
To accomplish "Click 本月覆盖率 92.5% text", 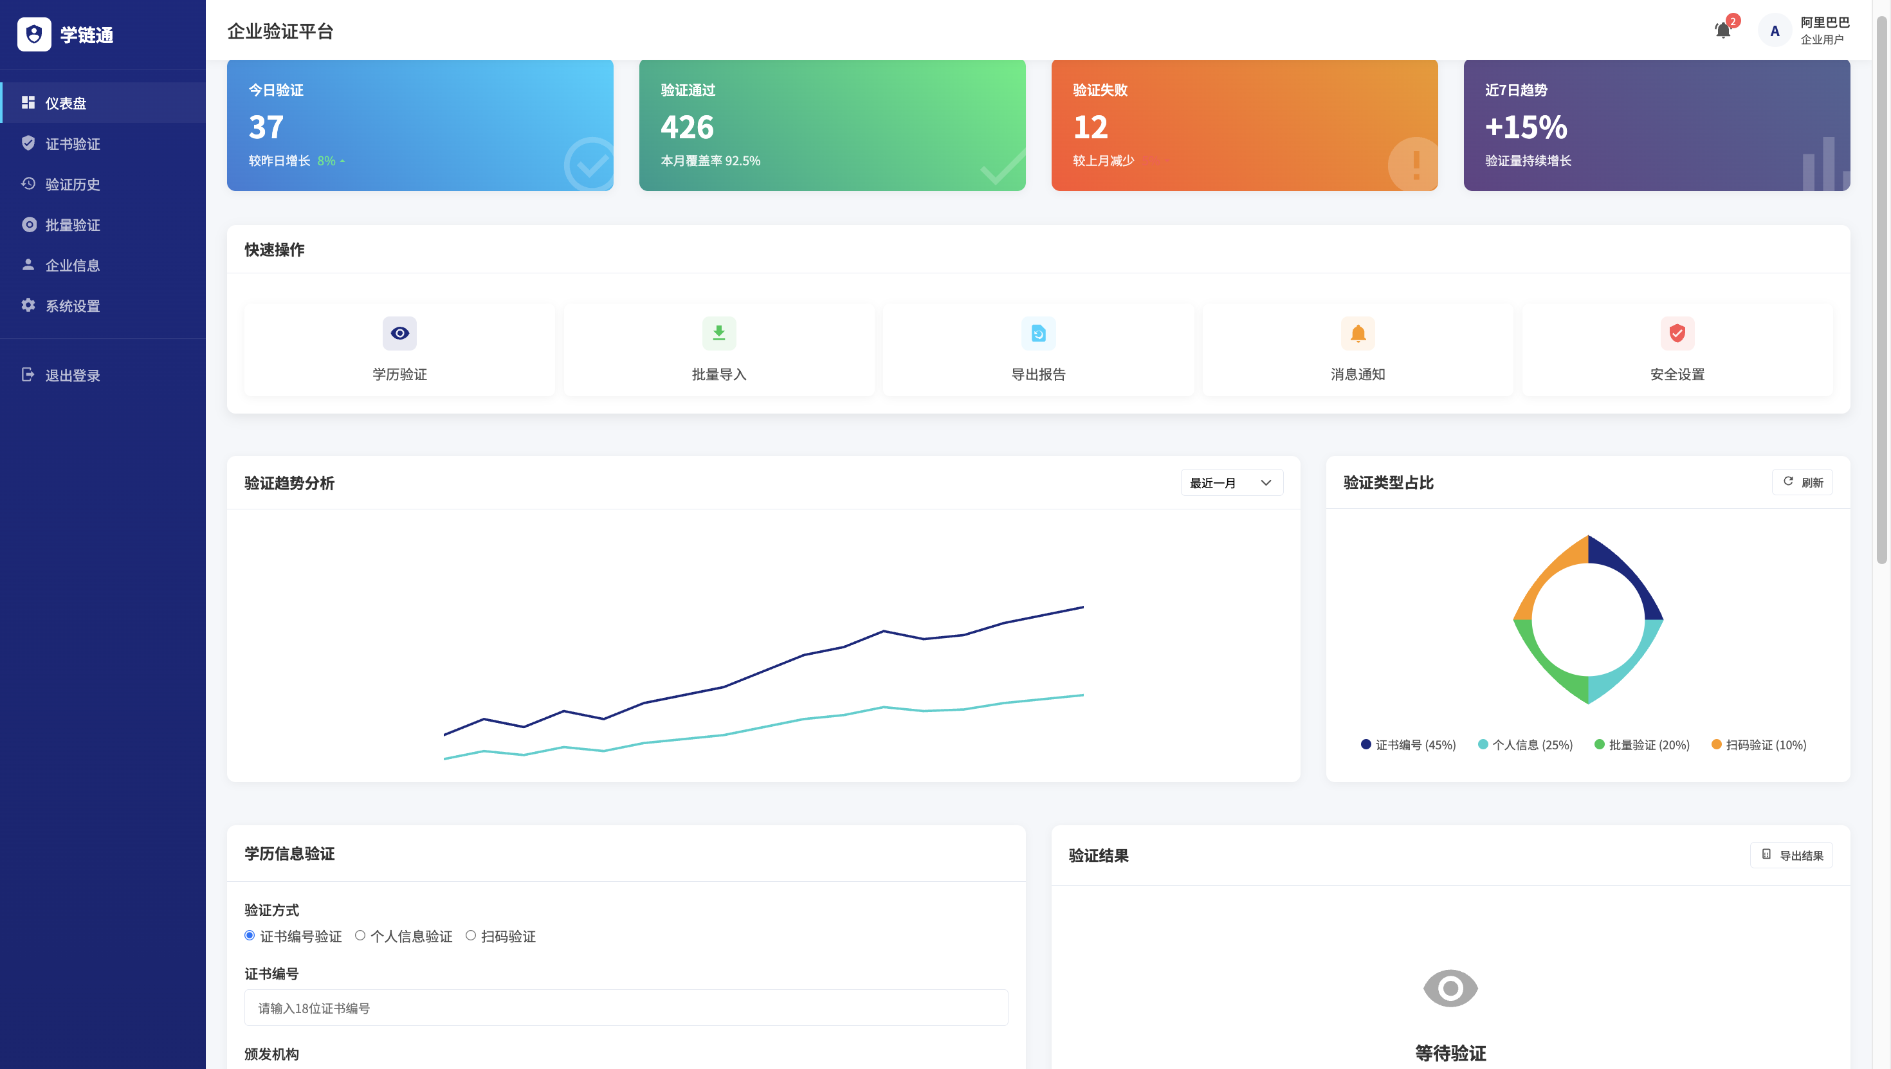I will point(711,161).
